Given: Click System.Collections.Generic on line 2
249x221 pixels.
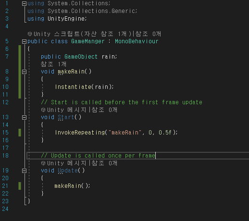Looking at the screenshot, I should pyautogui.click(x=91, y=11).
